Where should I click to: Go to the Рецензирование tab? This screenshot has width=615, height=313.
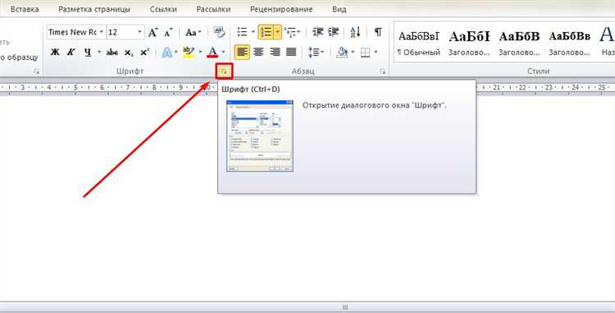[x=280, y=9]
